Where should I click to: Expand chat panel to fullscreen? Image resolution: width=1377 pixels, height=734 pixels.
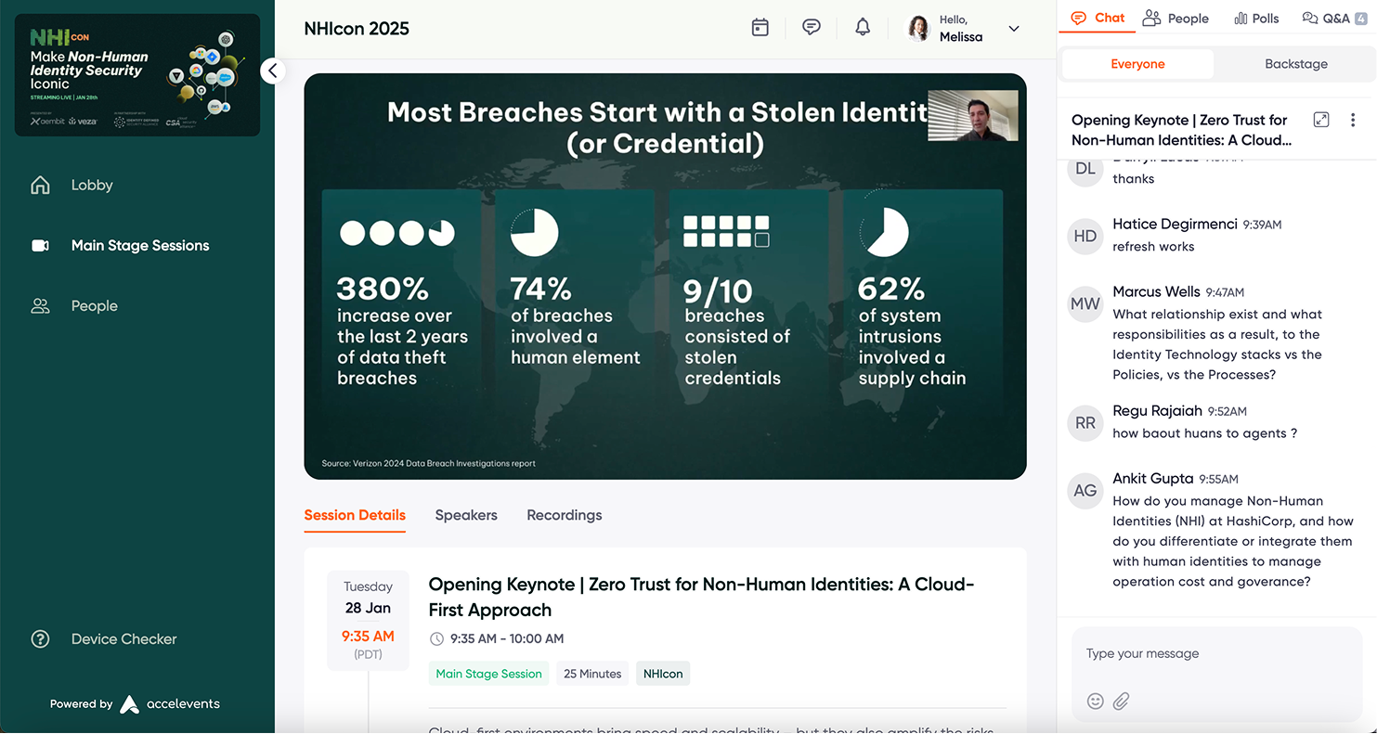1321,120
